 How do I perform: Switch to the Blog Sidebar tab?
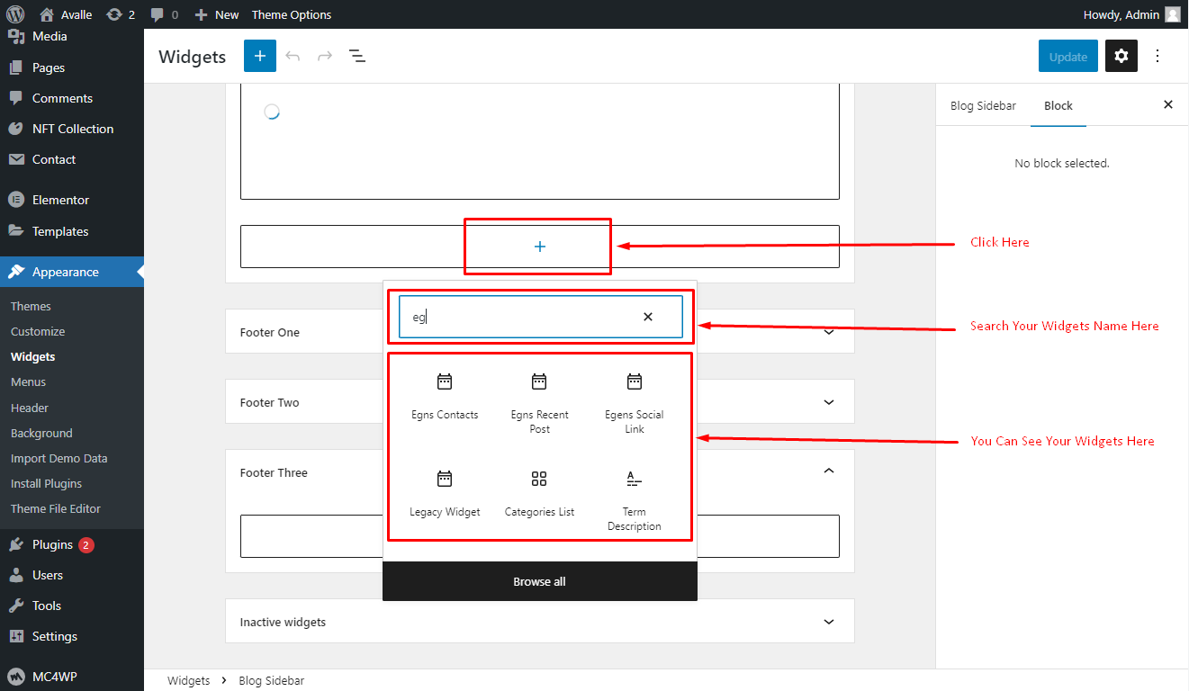point(983,105)
